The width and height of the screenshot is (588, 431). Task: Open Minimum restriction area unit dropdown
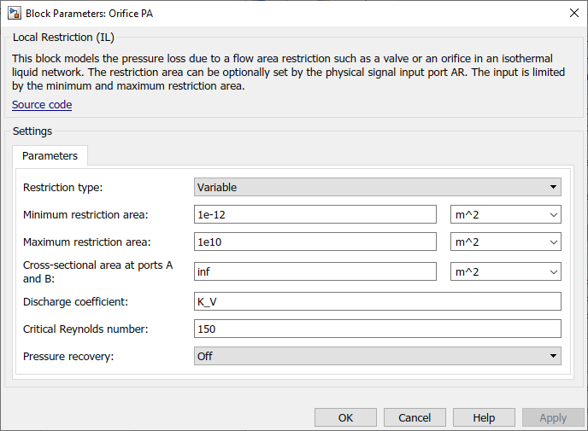click(505, 214)
